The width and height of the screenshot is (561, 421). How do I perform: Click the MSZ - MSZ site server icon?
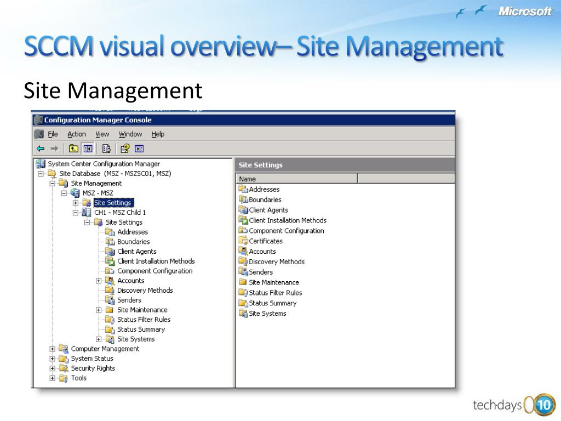[x=75, y=193]
